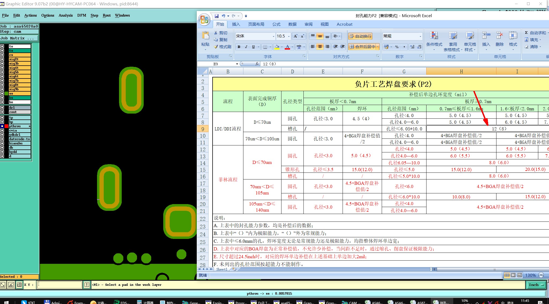The width and height of the screenshot is (549, 304).
Task: Toggle the checkbox for the drl layer
Action: 2,108
